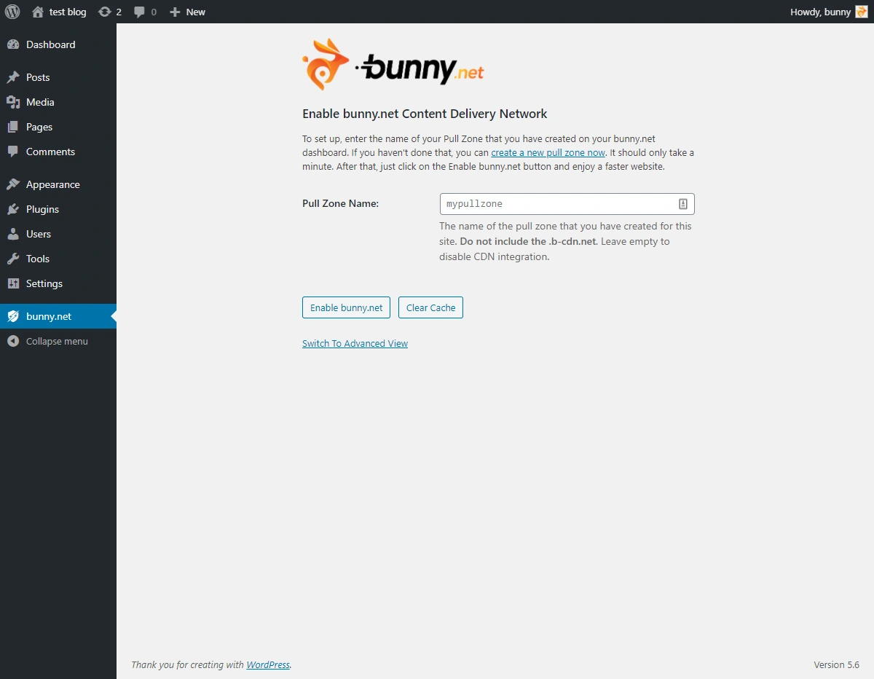Open the Media menu item
The height and width of the screenshot is (679, 874).
click(x=58, y=102)
